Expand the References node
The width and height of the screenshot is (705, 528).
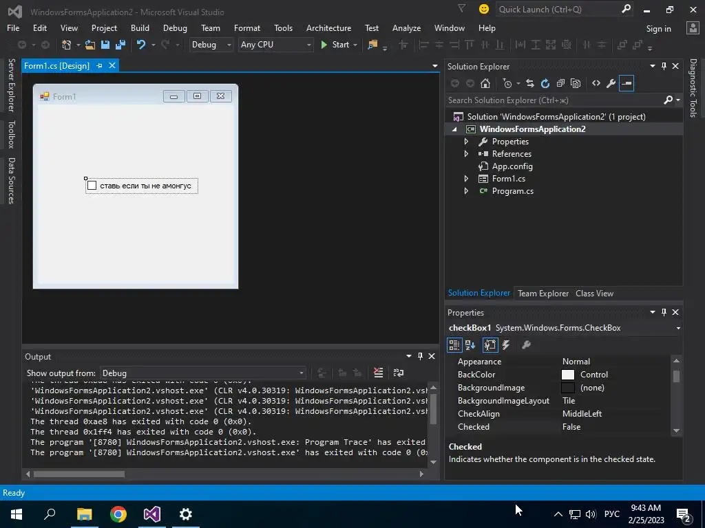(x=466, y=153)
